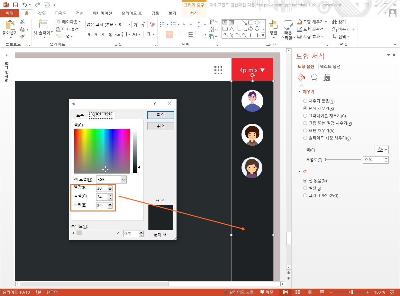Collapse the 선 section in format pane
The height and width of the screenshot is (296, 400).
pyautogui.click(x=299, y=172)
